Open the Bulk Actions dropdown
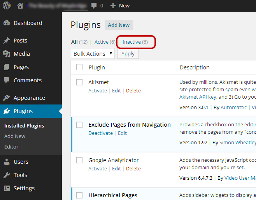The height and width of the screenshot is (200, 256). tap(93, 53)
